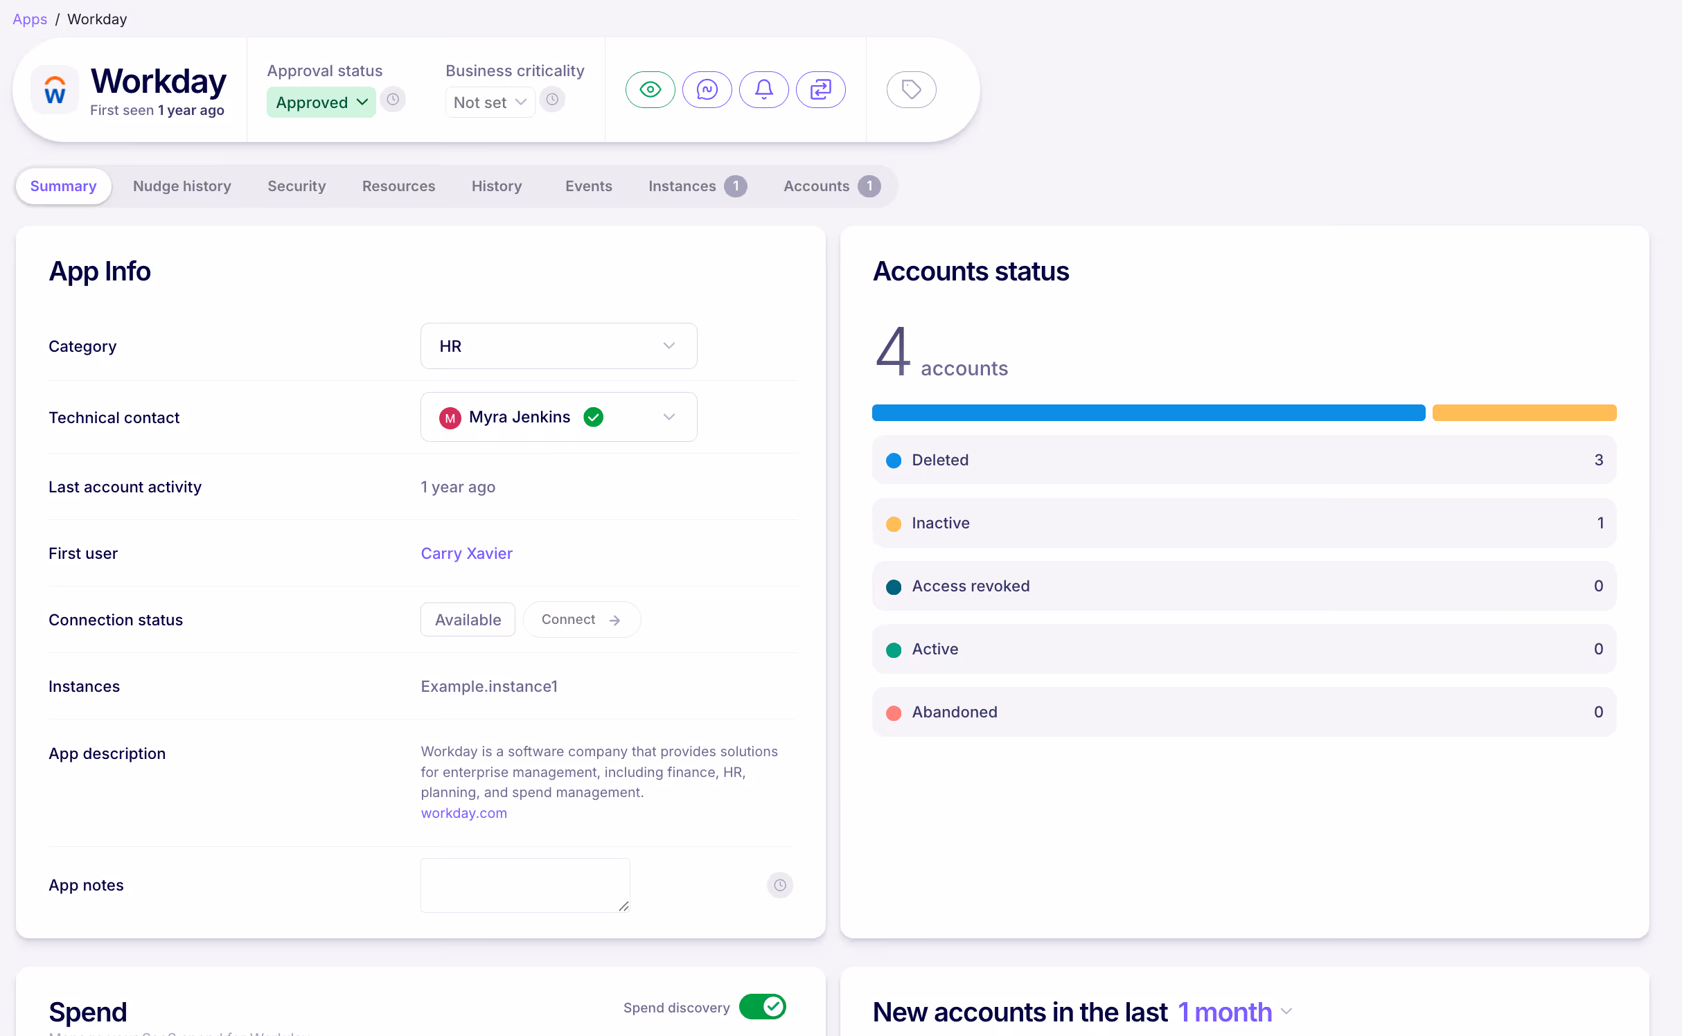This screenshot has height=1036, width=1682.
Task: Toggle the green watch eye icon
Action: 650,89
